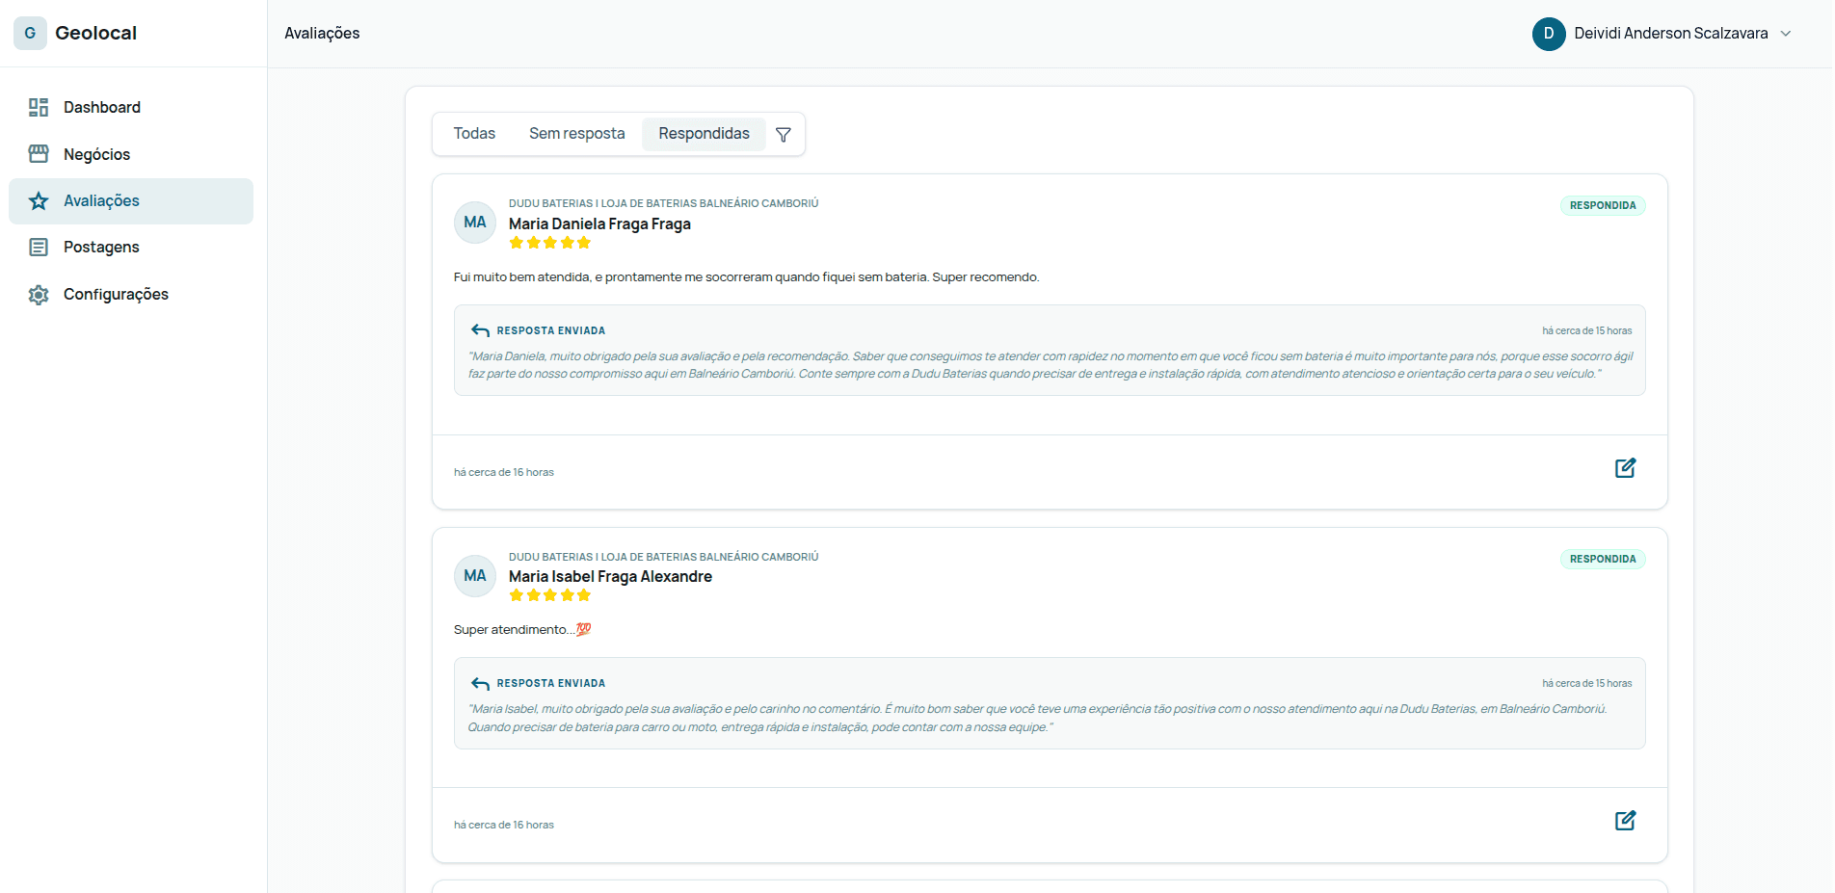1835x893 pixels.
Task: Open the Configurações gear icon
Action: [x=39, y=295]
